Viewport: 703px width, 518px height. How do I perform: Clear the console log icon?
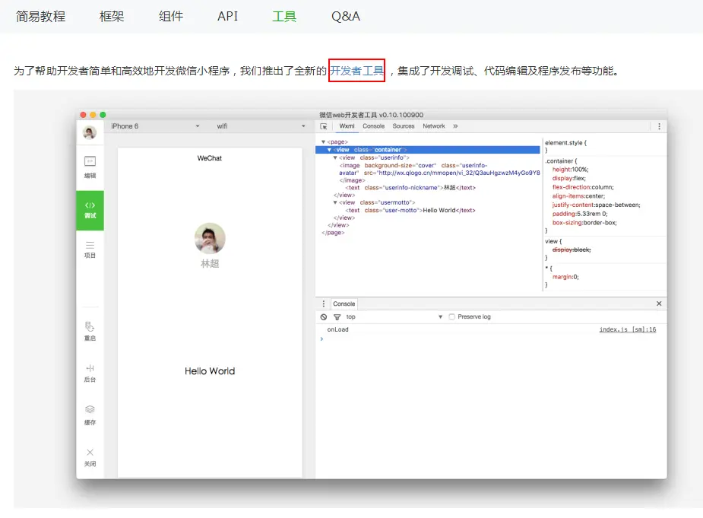tap(324, 317)
